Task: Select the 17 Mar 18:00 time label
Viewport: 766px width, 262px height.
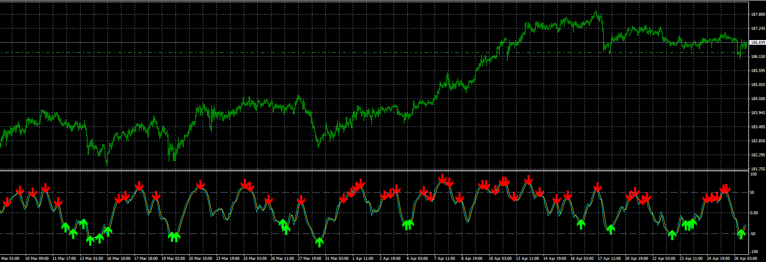Action: pyautogui.click(x=146, y=259)
